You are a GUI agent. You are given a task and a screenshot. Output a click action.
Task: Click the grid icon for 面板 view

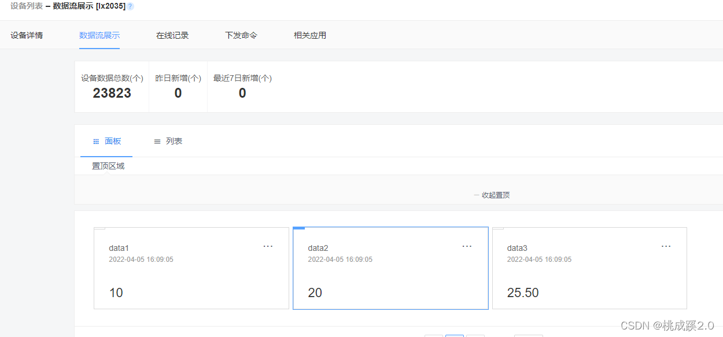96,141
